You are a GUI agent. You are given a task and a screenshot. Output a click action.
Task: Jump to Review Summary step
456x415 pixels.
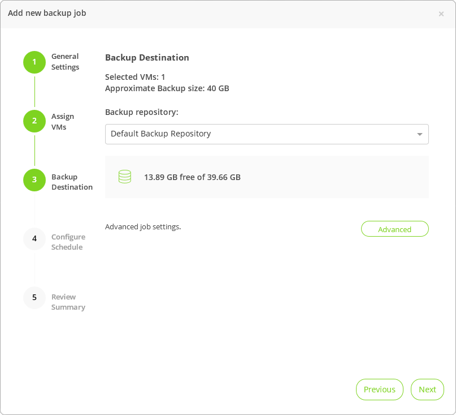tap(68, 302)
